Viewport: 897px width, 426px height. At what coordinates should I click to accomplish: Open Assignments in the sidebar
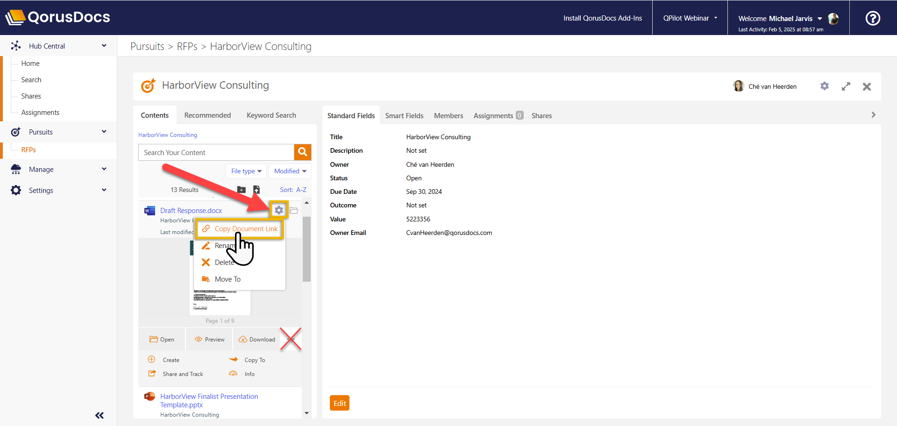(40, 112)
